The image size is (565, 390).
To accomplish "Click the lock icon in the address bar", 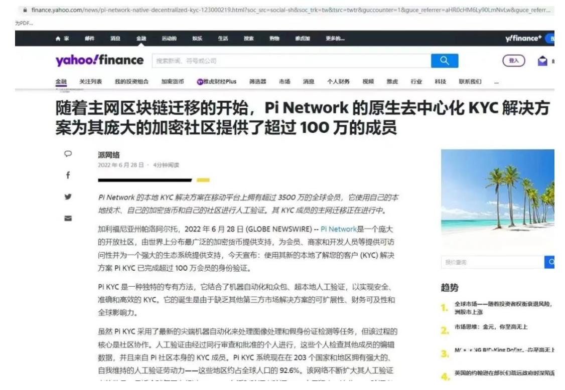I will 25,10.
